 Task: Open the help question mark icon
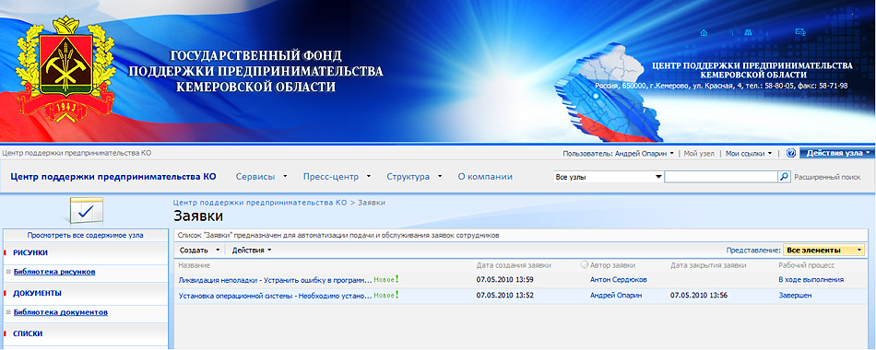(791, 153)
